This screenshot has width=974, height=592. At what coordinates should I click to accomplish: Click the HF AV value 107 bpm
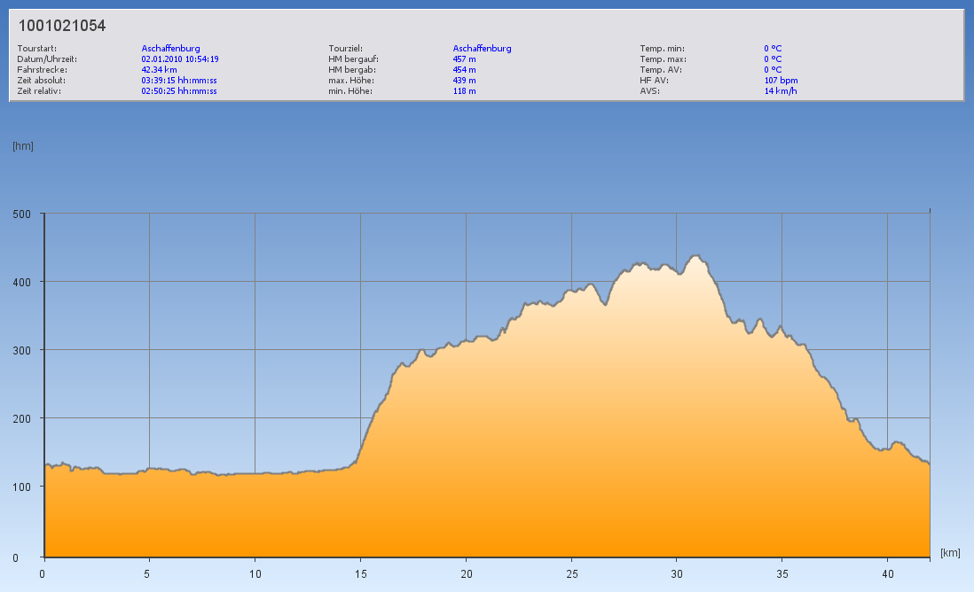[x=781, y=80]
